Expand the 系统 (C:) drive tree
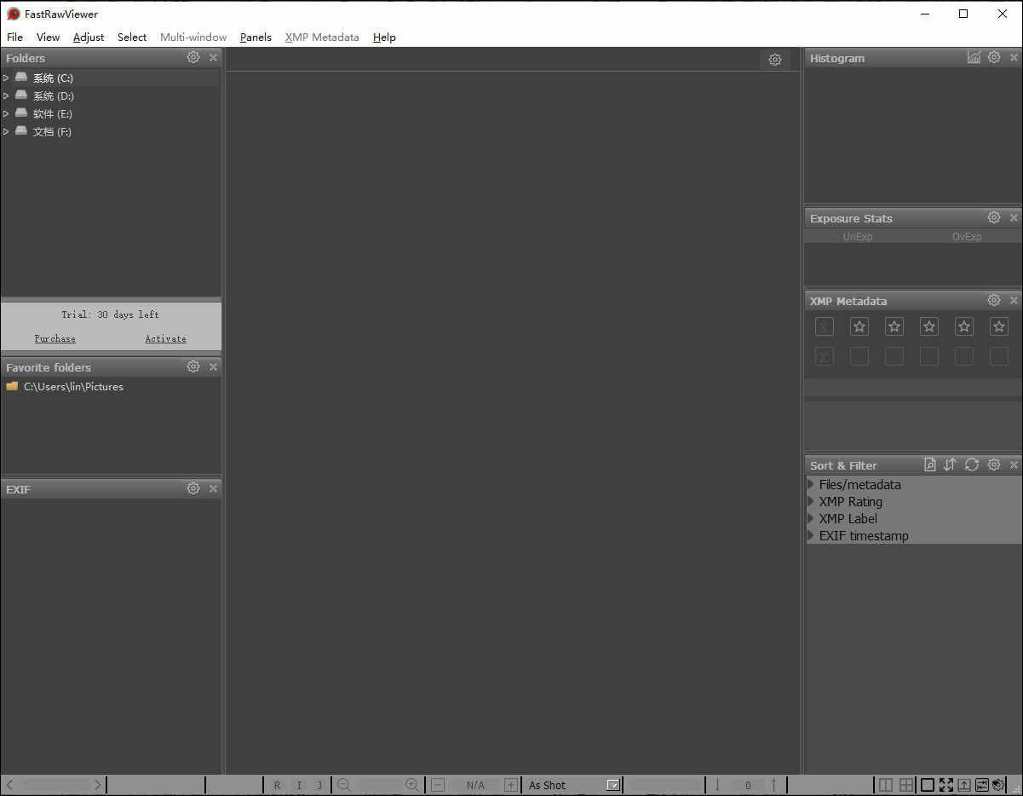The width and height of the screenshot is (1023, 796). [x=6, y=78]
